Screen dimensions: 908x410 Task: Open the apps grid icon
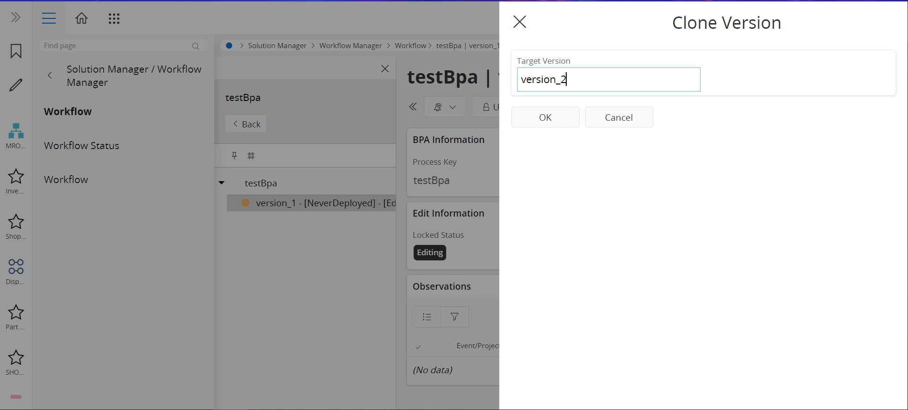point(114,18)
